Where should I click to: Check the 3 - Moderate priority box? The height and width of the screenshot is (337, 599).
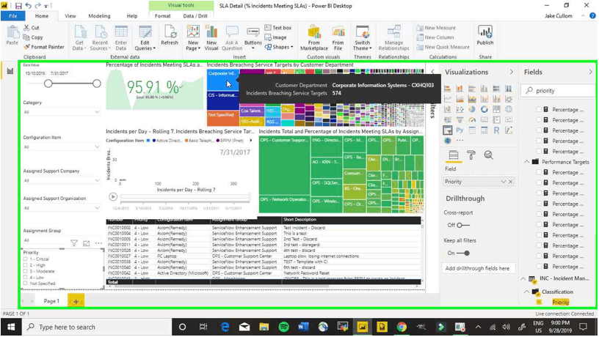pos(25,271)
